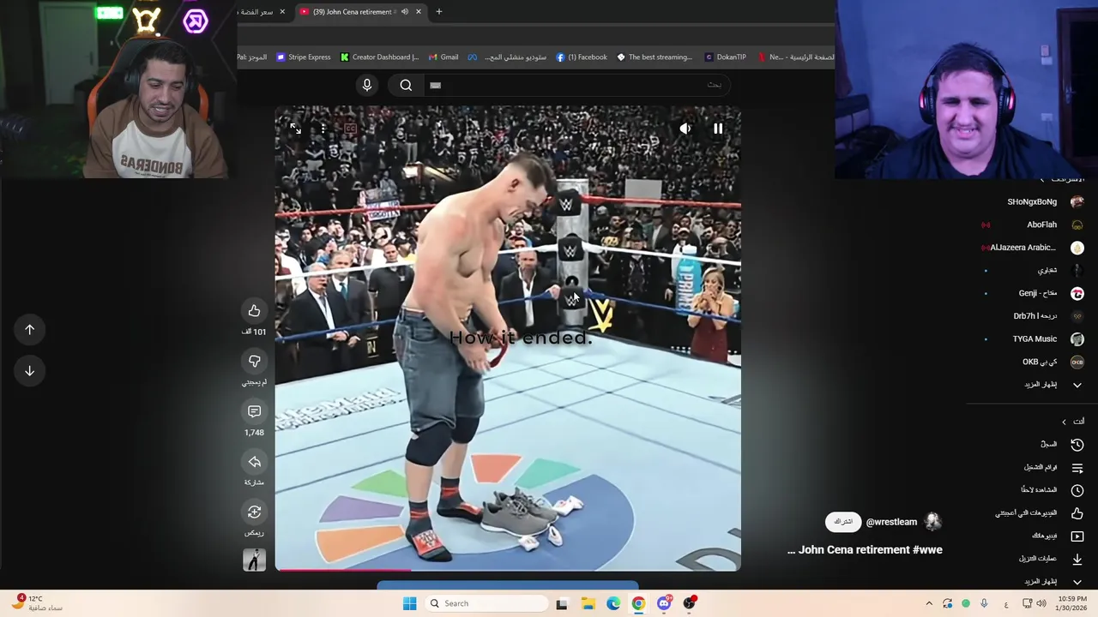Open the three-dot more options on short
The height and width of the screenshot is (617, 1098).
(323, 129)
